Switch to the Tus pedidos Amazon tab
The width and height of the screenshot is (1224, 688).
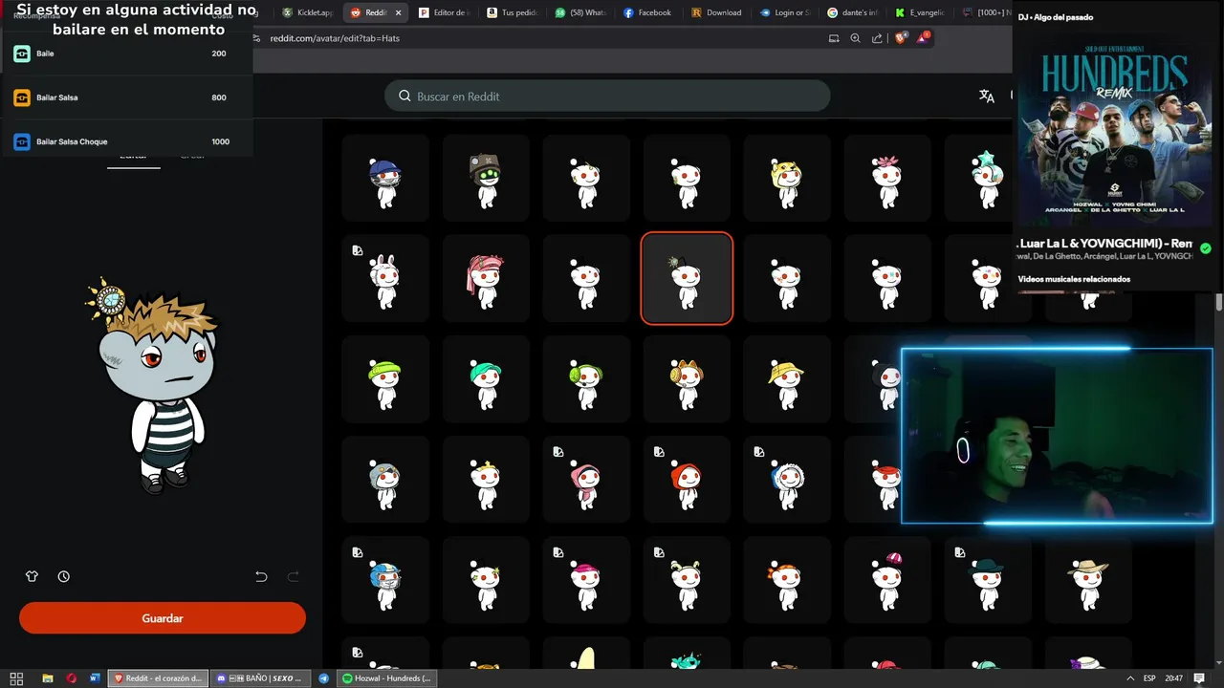(x=512, y=12)
